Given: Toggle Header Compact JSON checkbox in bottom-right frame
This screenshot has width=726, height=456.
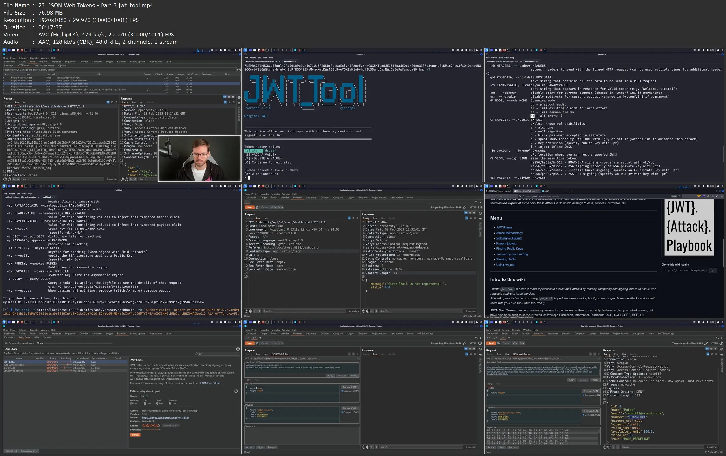Looking at the screenshot, I should pyautogui.click(x=583, y=395).
